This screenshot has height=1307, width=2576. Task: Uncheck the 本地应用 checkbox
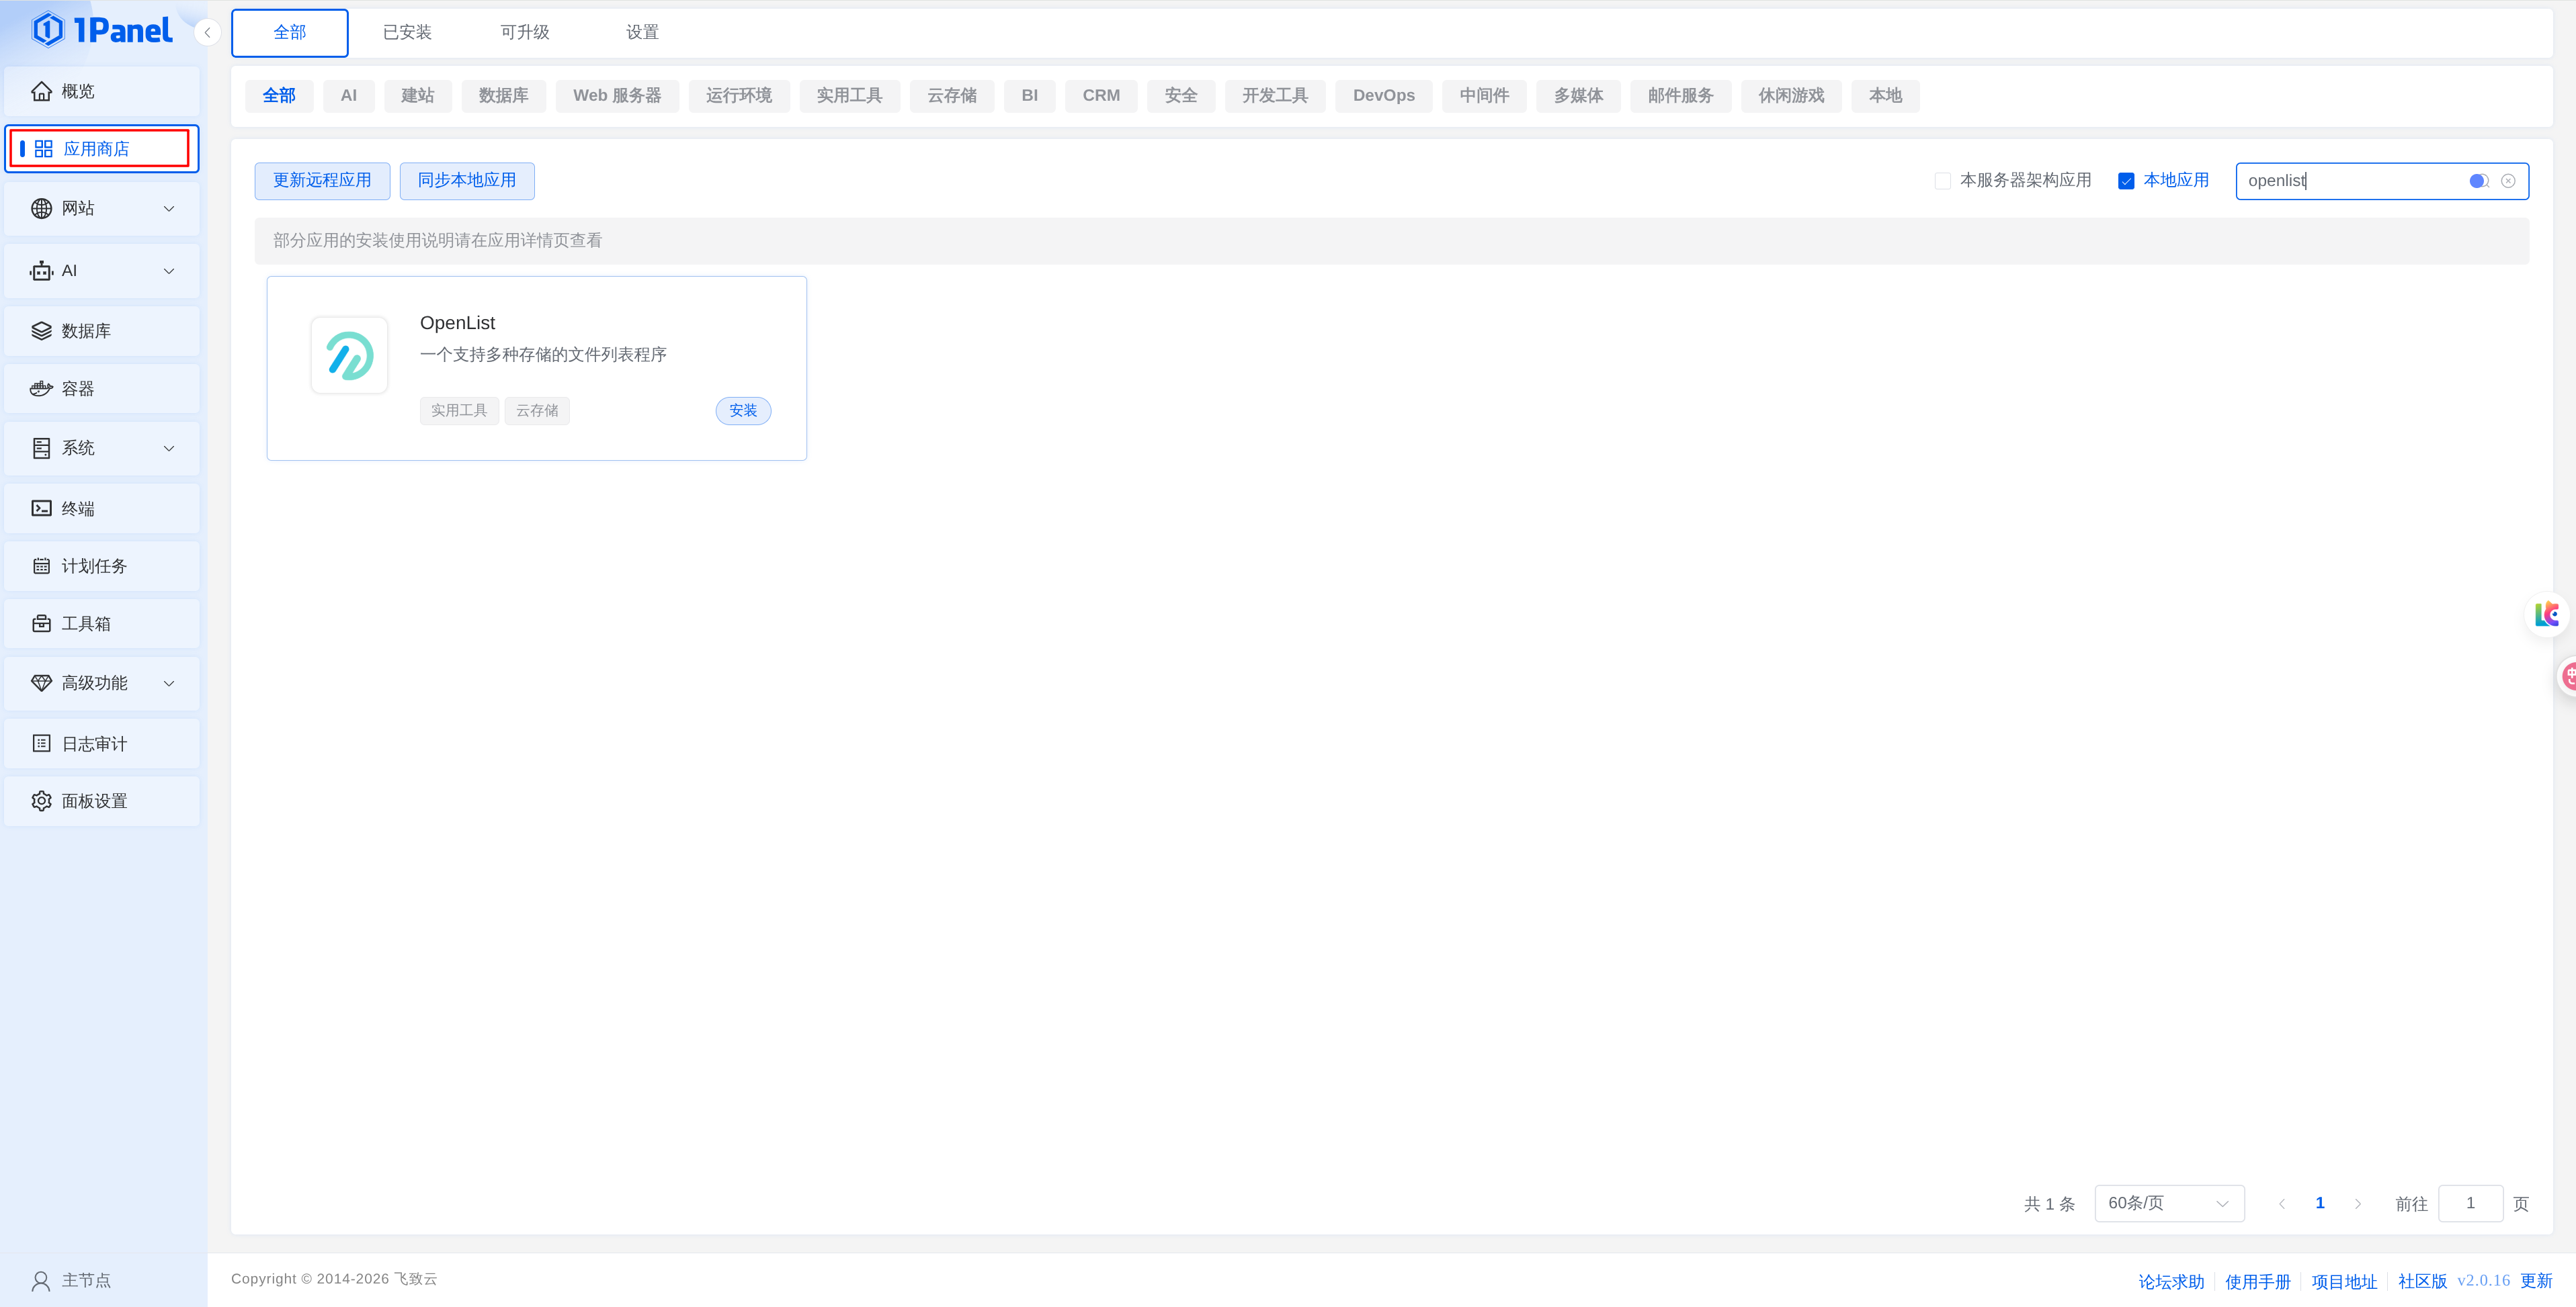point(2126,181)
